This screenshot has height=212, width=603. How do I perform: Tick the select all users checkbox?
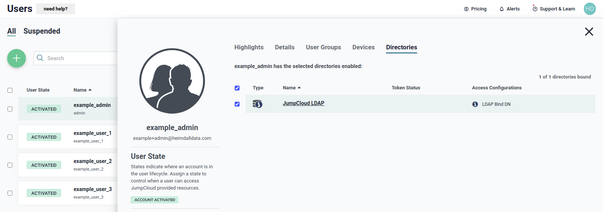(x=10, y=90)
